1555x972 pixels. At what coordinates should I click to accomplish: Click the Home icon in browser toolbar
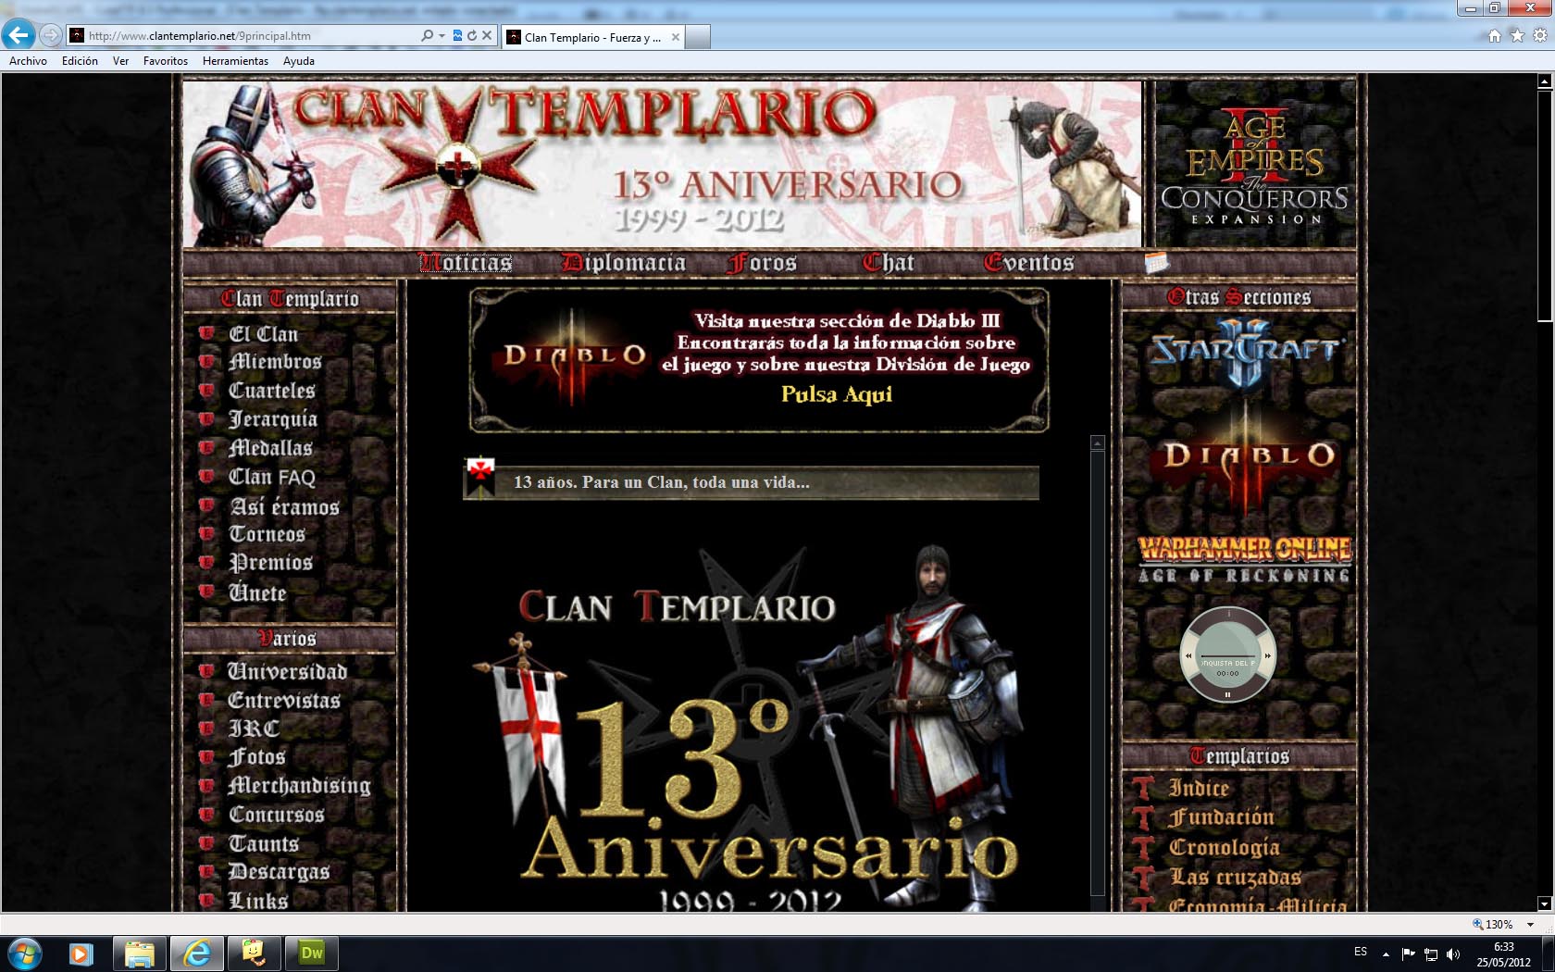(x=1494, y=36)
